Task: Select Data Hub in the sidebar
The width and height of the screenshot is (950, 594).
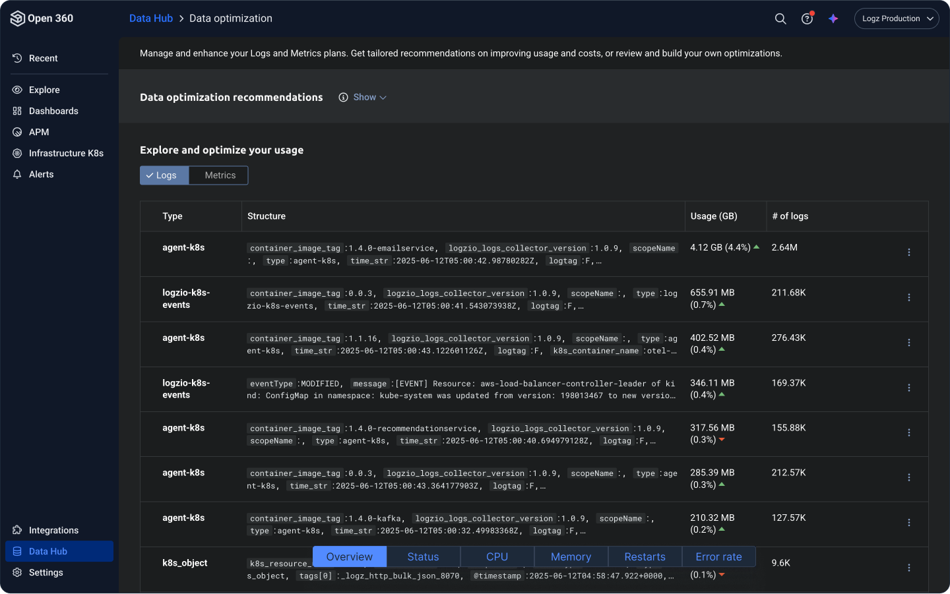Action: (59, 551)
